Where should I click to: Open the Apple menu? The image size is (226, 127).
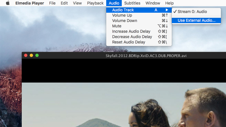click(8, 3)
